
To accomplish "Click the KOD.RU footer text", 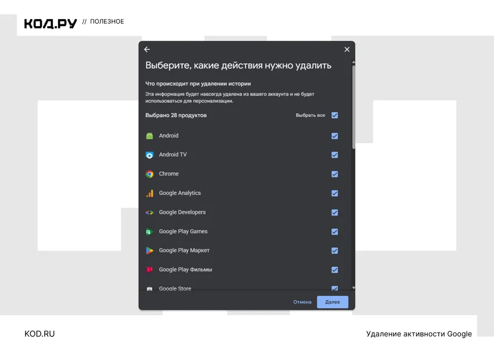I will pos(40,334).
